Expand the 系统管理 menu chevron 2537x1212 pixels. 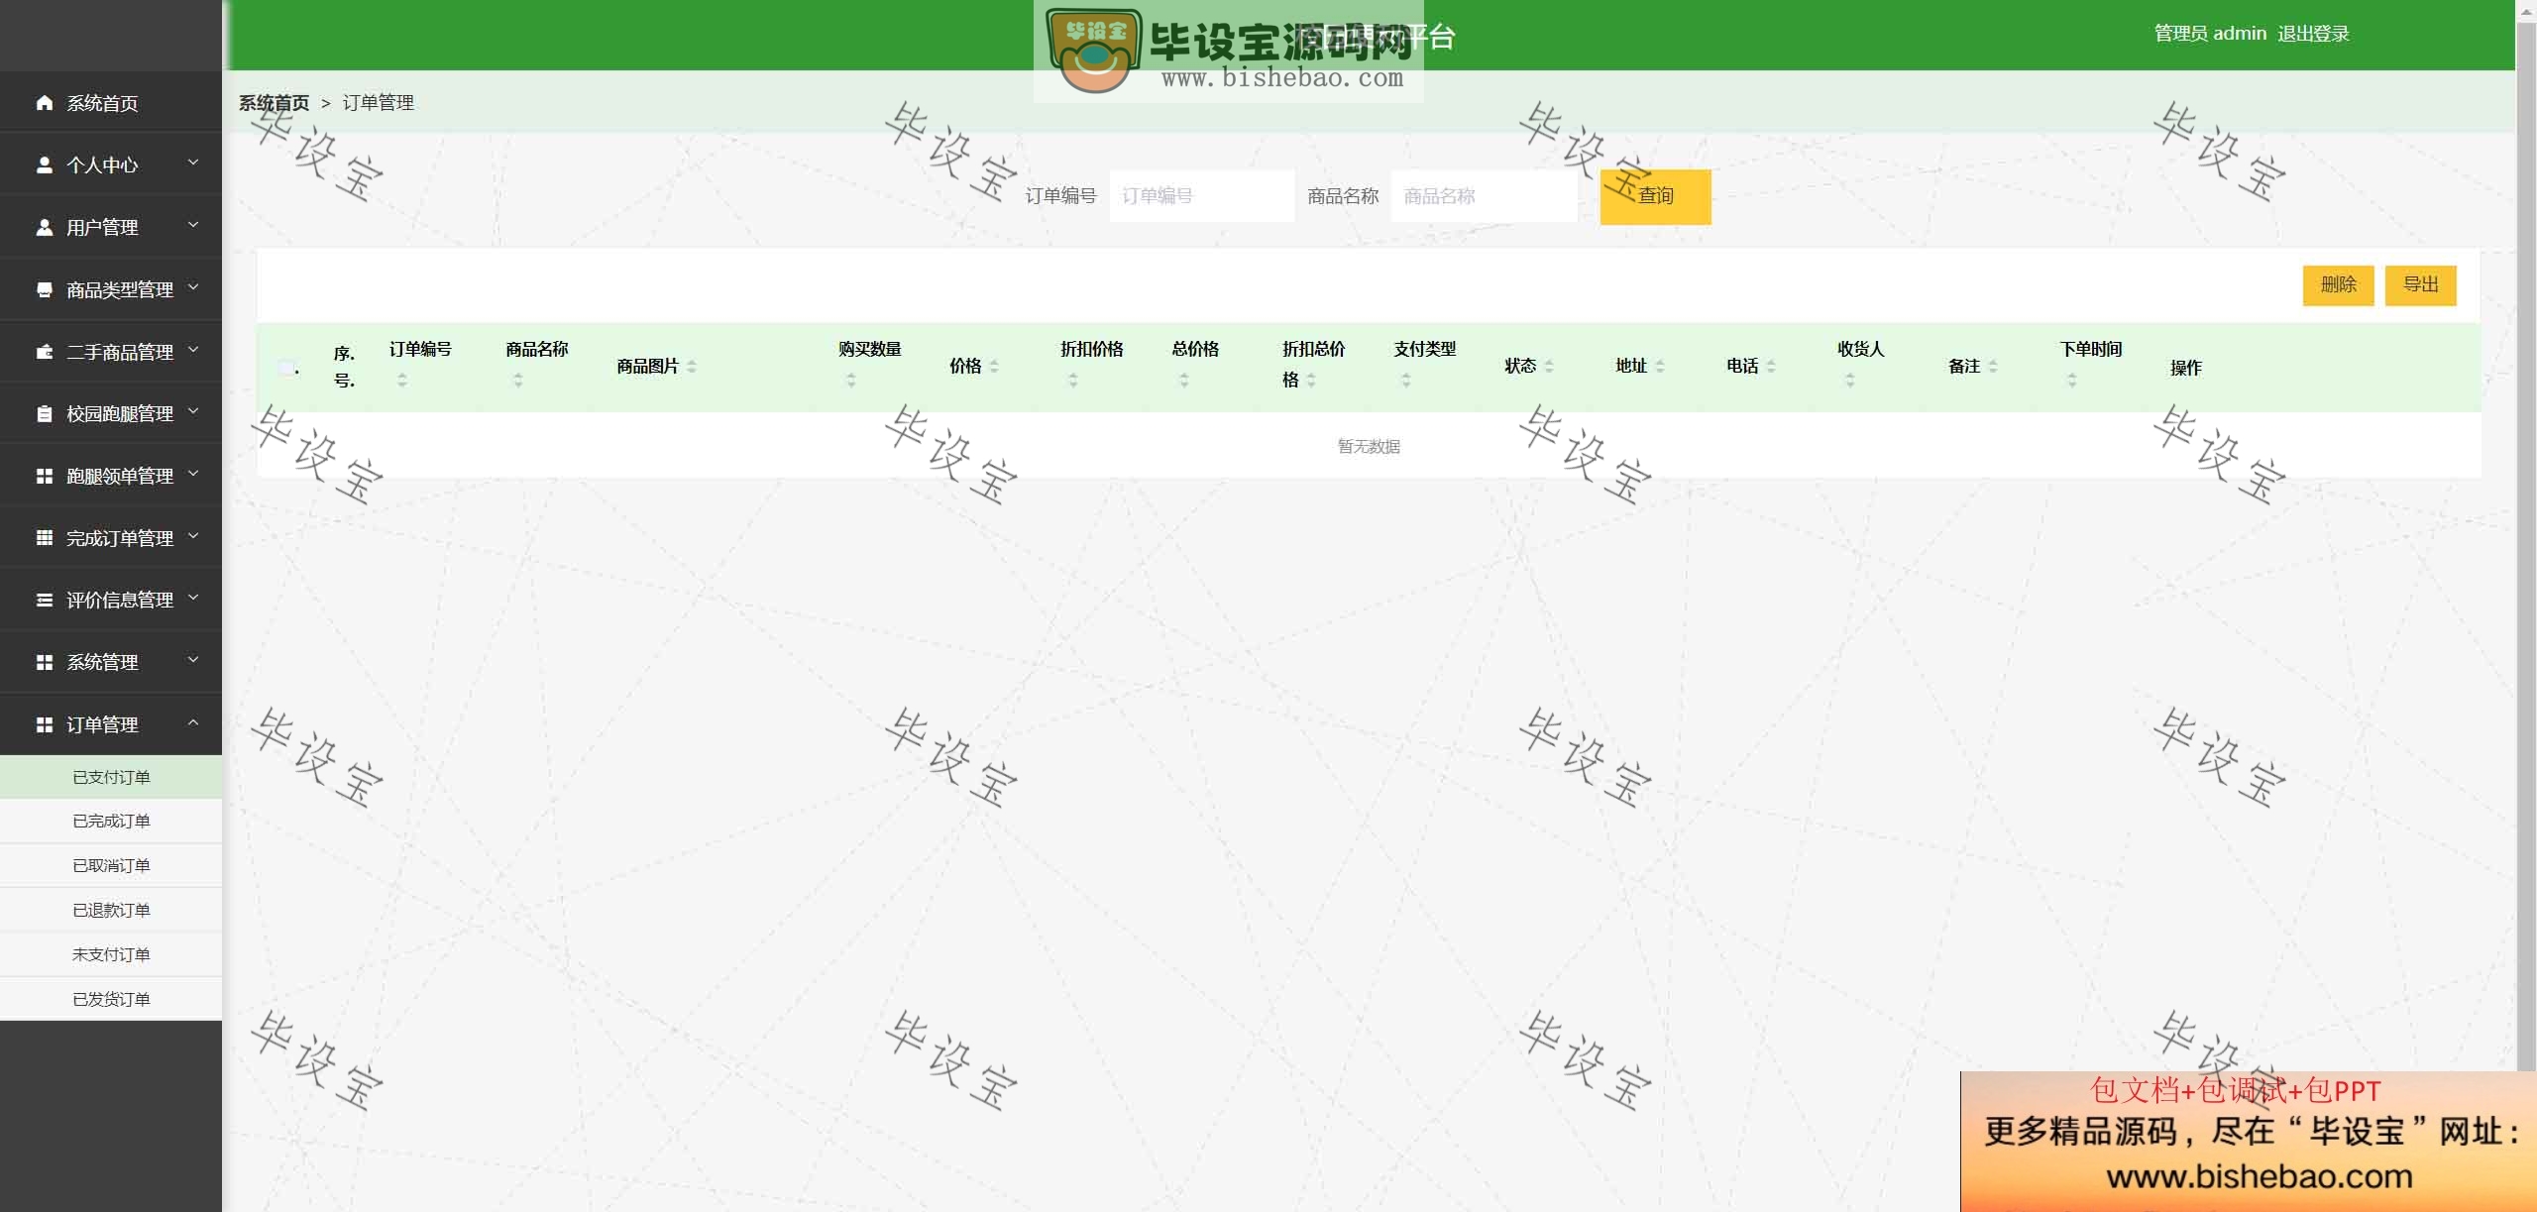point(193,660)
